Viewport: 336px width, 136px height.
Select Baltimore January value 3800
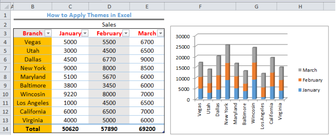(70, 85)
